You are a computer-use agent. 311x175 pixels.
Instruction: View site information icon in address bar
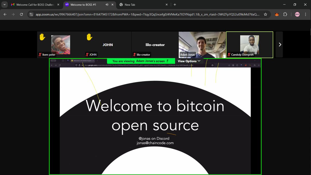(31, 15)
